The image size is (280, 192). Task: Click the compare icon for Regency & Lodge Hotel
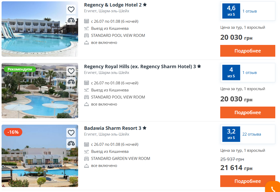(71, 20)
